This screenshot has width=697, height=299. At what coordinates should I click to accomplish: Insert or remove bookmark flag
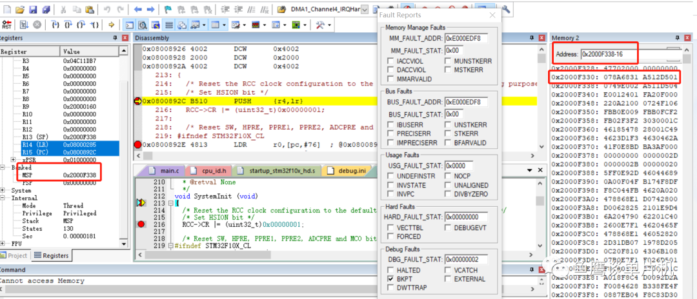click(x=168, y=9)
